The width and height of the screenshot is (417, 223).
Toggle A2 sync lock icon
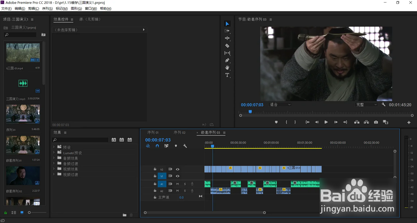click(170, 191)
